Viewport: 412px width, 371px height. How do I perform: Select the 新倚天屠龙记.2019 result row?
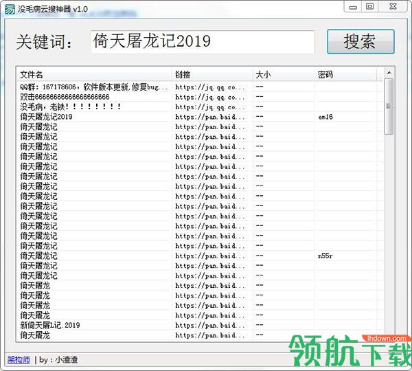[x=200, y=325]
